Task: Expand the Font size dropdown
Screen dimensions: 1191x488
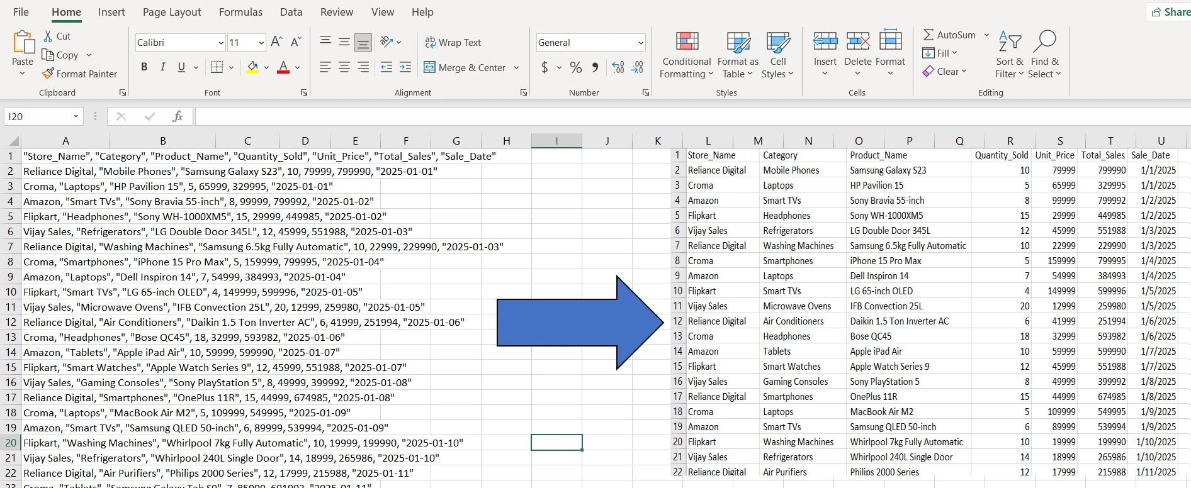Action: coord(261,43)
